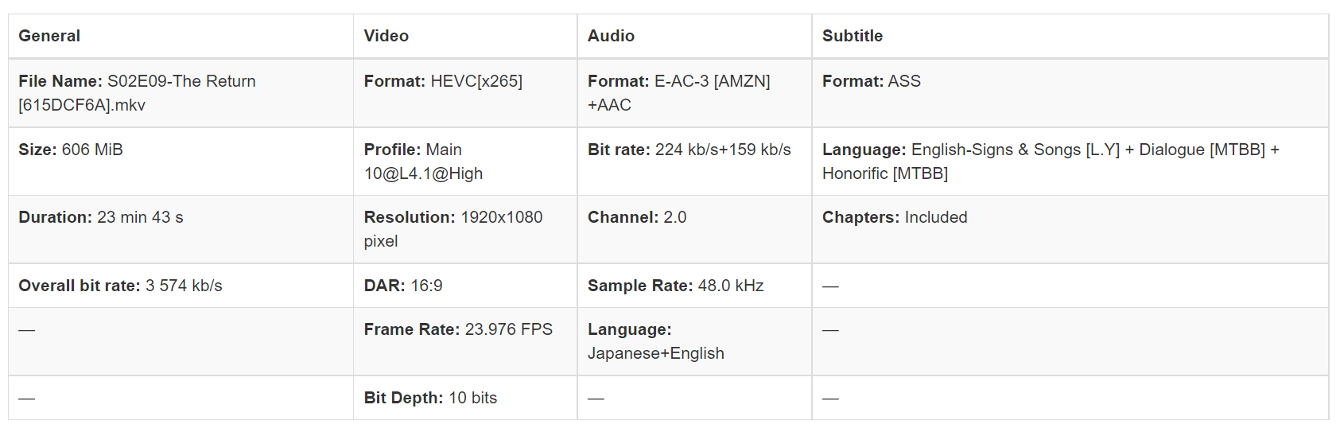Click the Size 606 MiB cell
This screenshot has width=1340, height=428.
71,150
